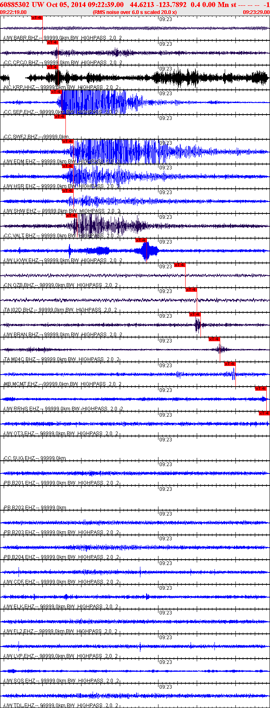Select the UW.BABR.BHZ station label
The image size is (270, 708).
pyautogui.click(x=63, y=38)
